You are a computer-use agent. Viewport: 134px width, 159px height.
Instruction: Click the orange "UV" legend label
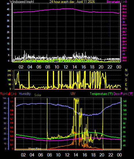73,93
